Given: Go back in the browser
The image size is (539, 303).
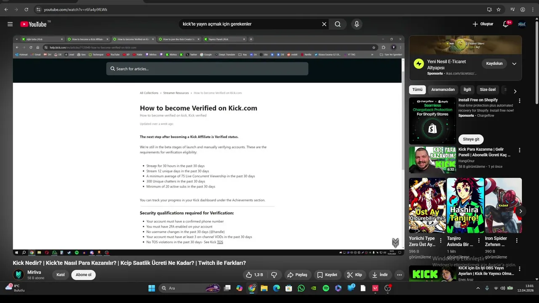Looking at the screenshot, I should (x=6, y=9).
